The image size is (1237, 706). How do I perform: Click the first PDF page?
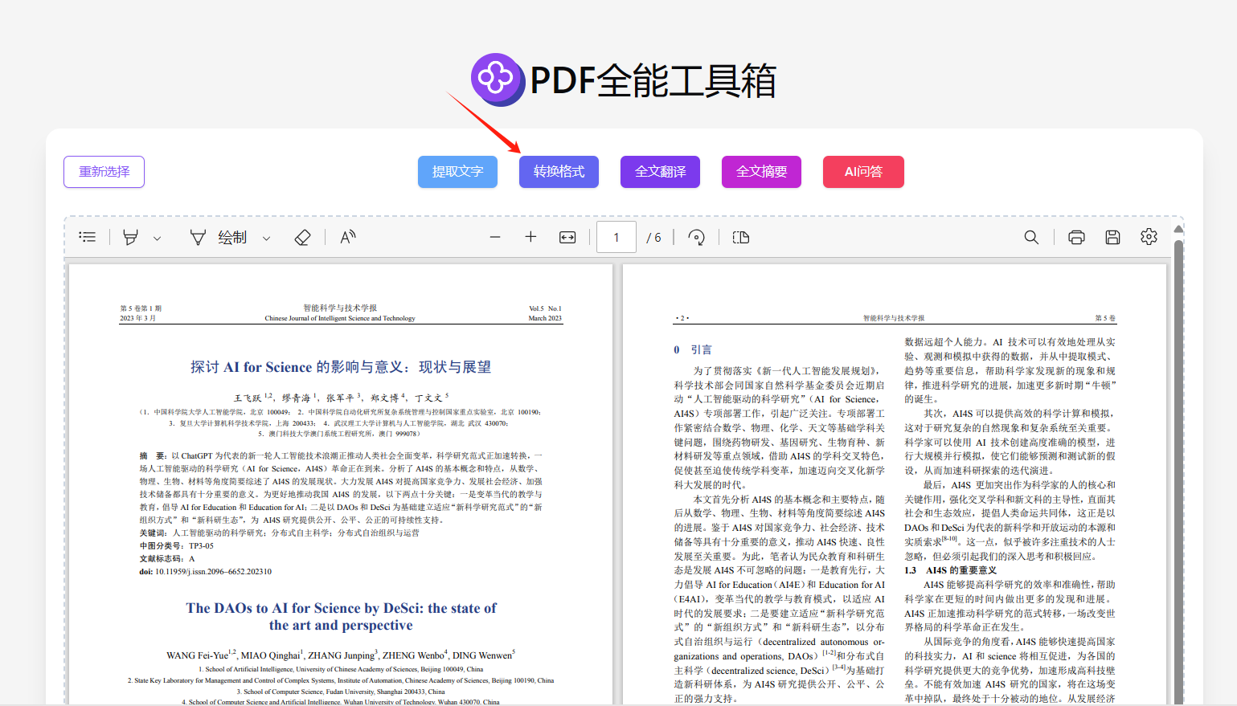pos(341,485)
